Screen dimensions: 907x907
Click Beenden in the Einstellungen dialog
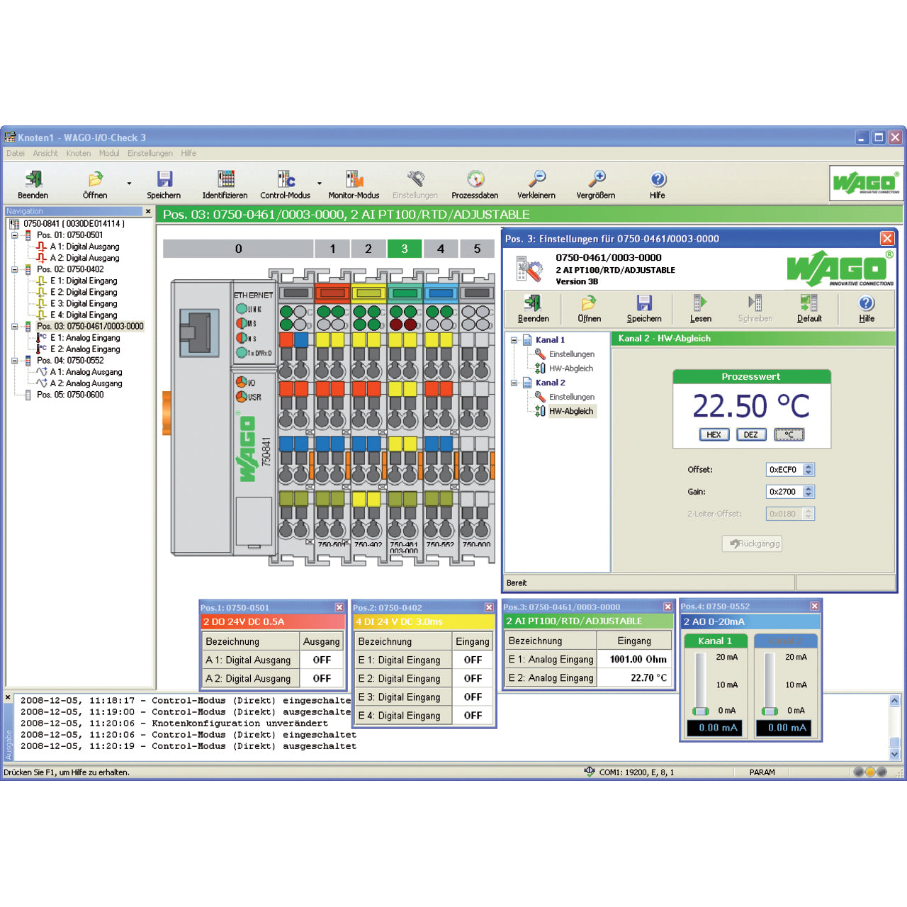tap(533, 309)
